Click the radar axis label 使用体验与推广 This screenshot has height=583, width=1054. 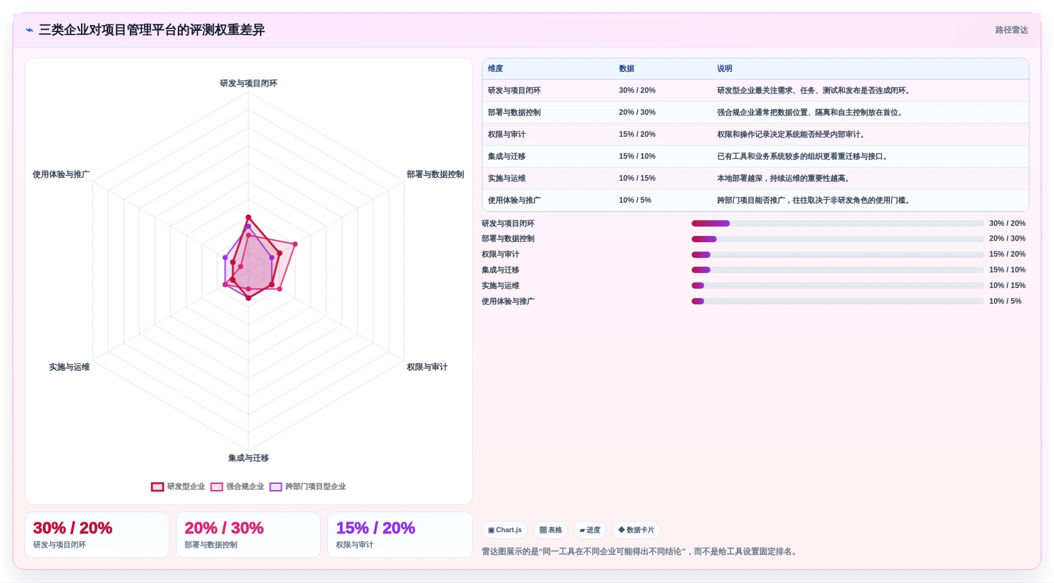coord(61,174)
